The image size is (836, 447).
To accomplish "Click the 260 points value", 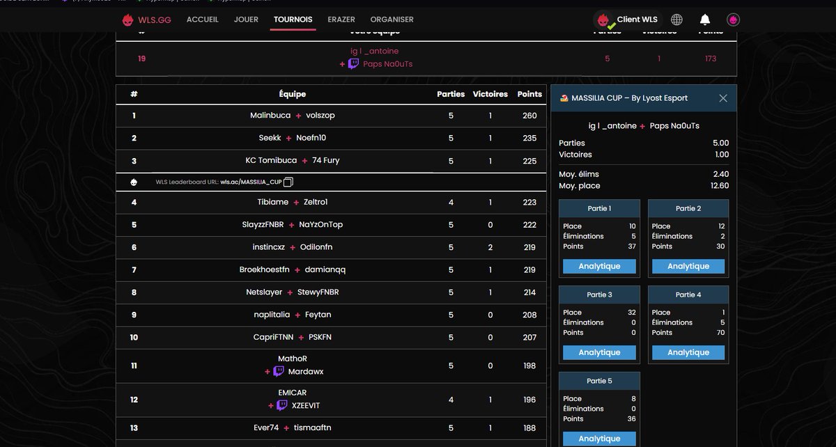I will click(x=529, y=116).
